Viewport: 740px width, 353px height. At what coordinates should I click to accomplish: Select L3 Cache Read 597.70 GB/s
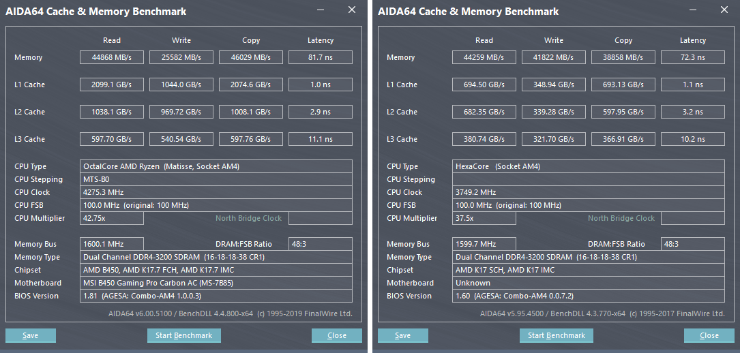pos(112,139)
